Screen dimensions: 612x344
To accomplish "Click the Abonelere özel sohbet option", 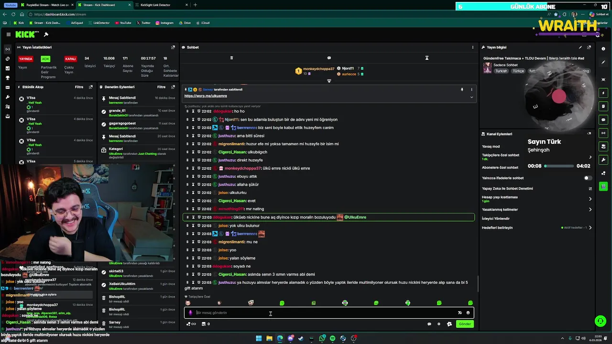I will tap(500, 167).
